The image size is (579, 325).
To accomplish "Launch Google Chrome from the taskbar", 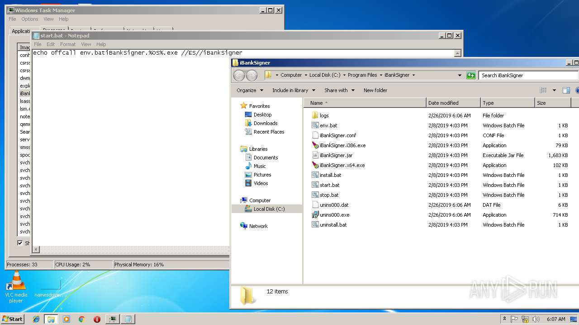I will 81,319.
